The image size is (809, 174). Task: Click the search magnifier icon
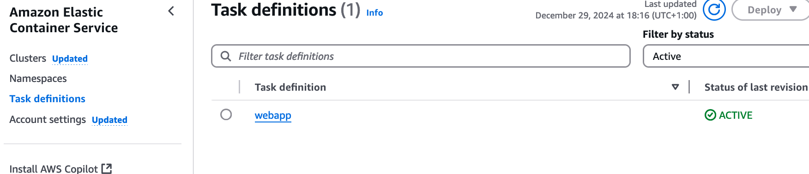226,56
